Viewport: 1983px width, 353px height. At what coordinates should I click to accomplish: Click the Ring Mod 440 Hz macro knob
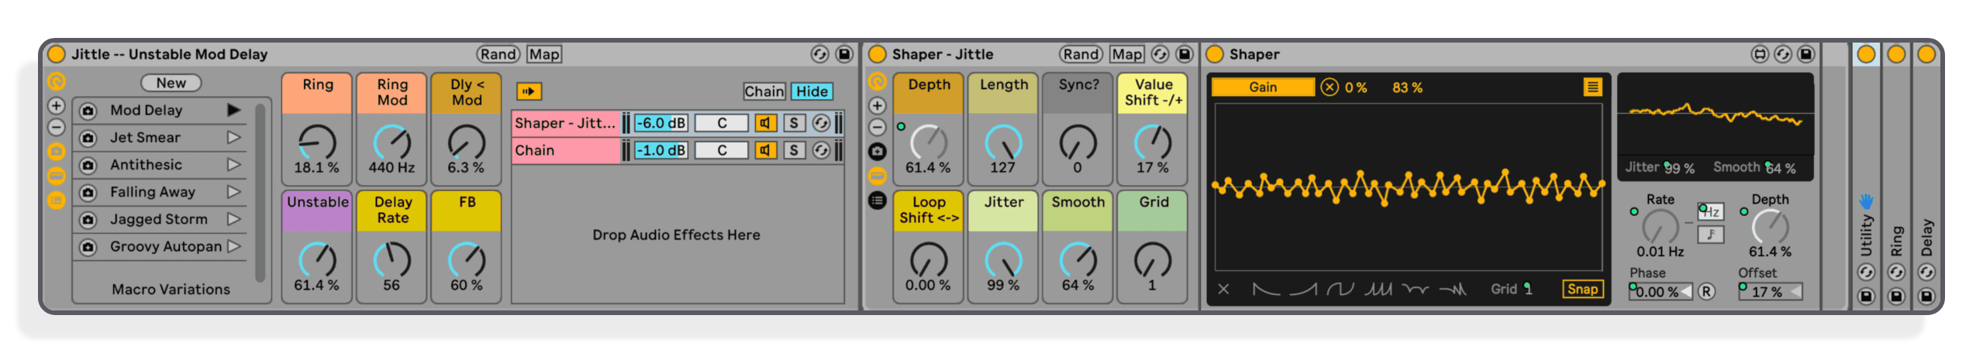click(x=392, y=142)
